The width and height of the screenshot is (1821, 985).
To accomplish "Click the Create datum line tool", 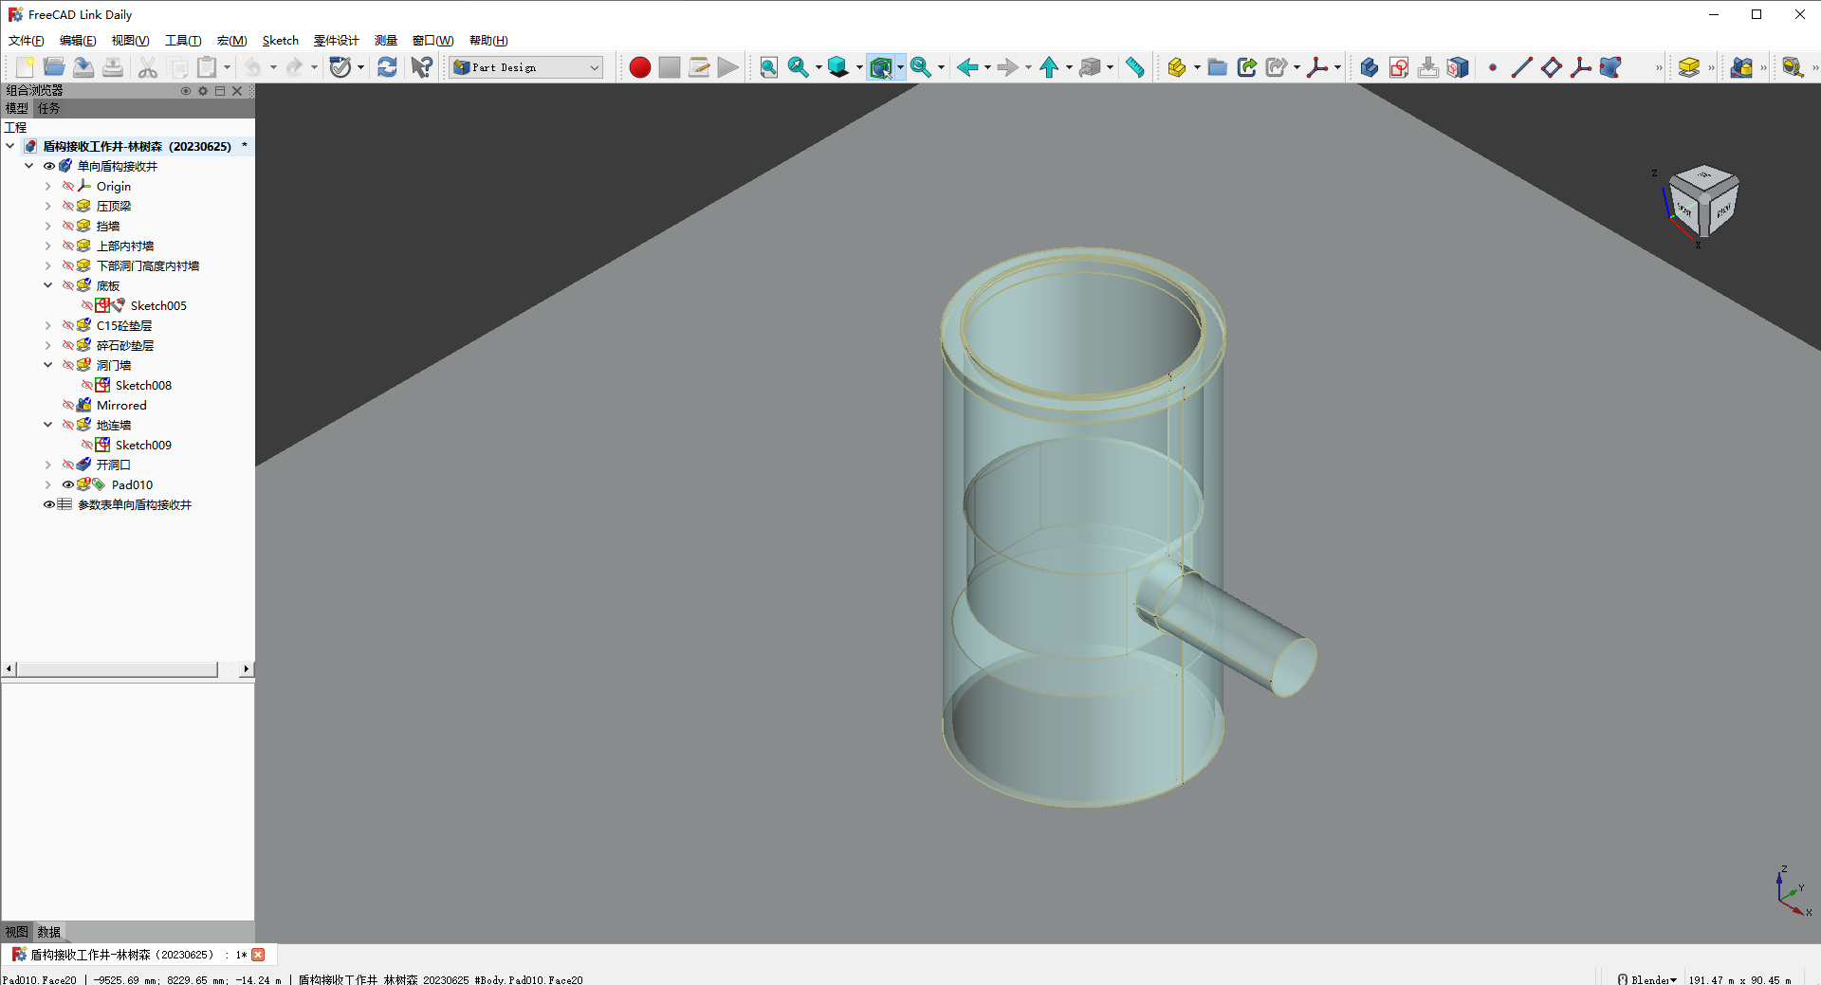I will pyautogui.click(x=1521, y=67).
